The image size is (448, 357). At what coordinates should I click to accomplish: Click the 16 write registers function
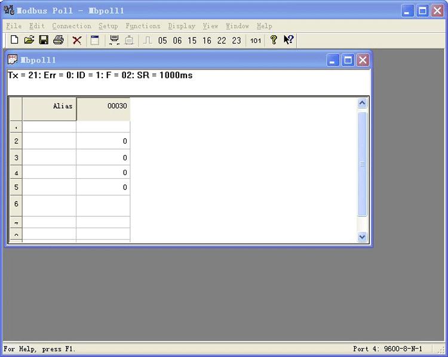tap(207, 41)
